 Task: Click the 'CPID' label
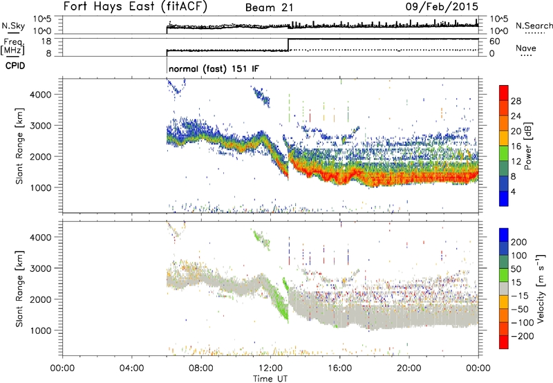(x=15, y=66)
